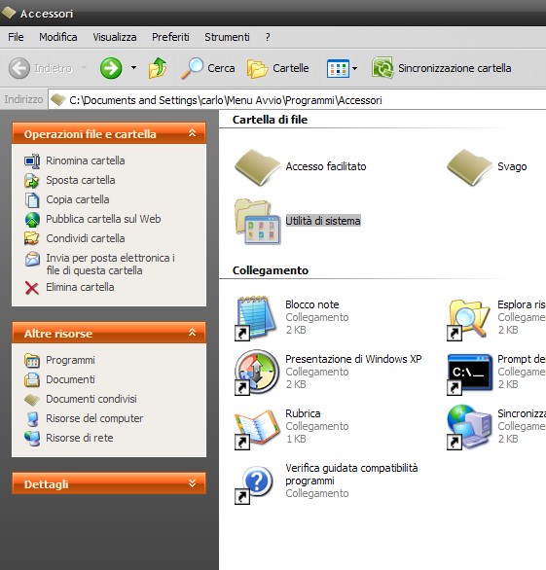The height and width of the screenshot is (570, 546).
Task: Click the green Forward arrow button
Action: click(x=111, y=68)
